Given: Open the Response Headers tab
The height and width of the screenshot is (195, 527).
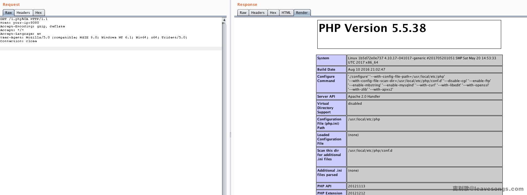Looking at the screenshot, I should coord(258,13).
